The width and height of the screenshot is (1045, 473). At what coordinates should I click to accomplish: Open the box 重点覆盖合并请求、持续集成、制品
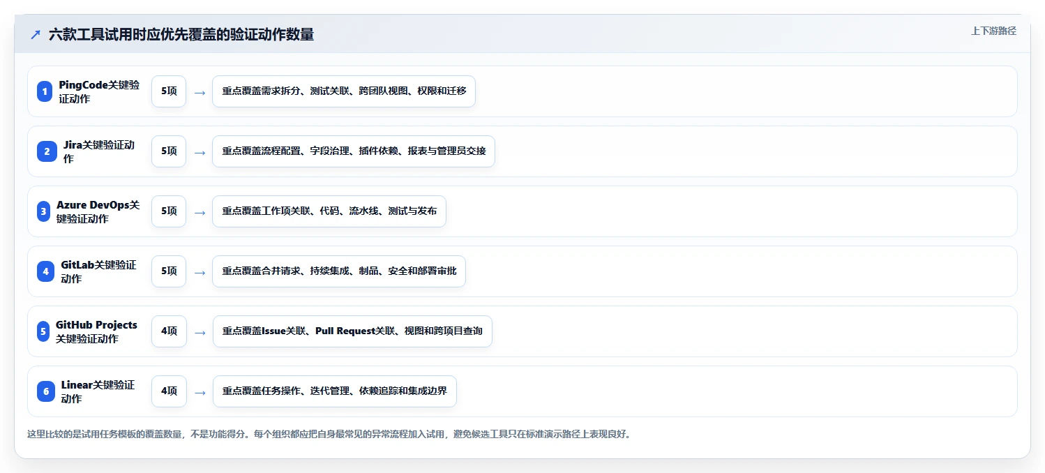(x=339, y=271)
